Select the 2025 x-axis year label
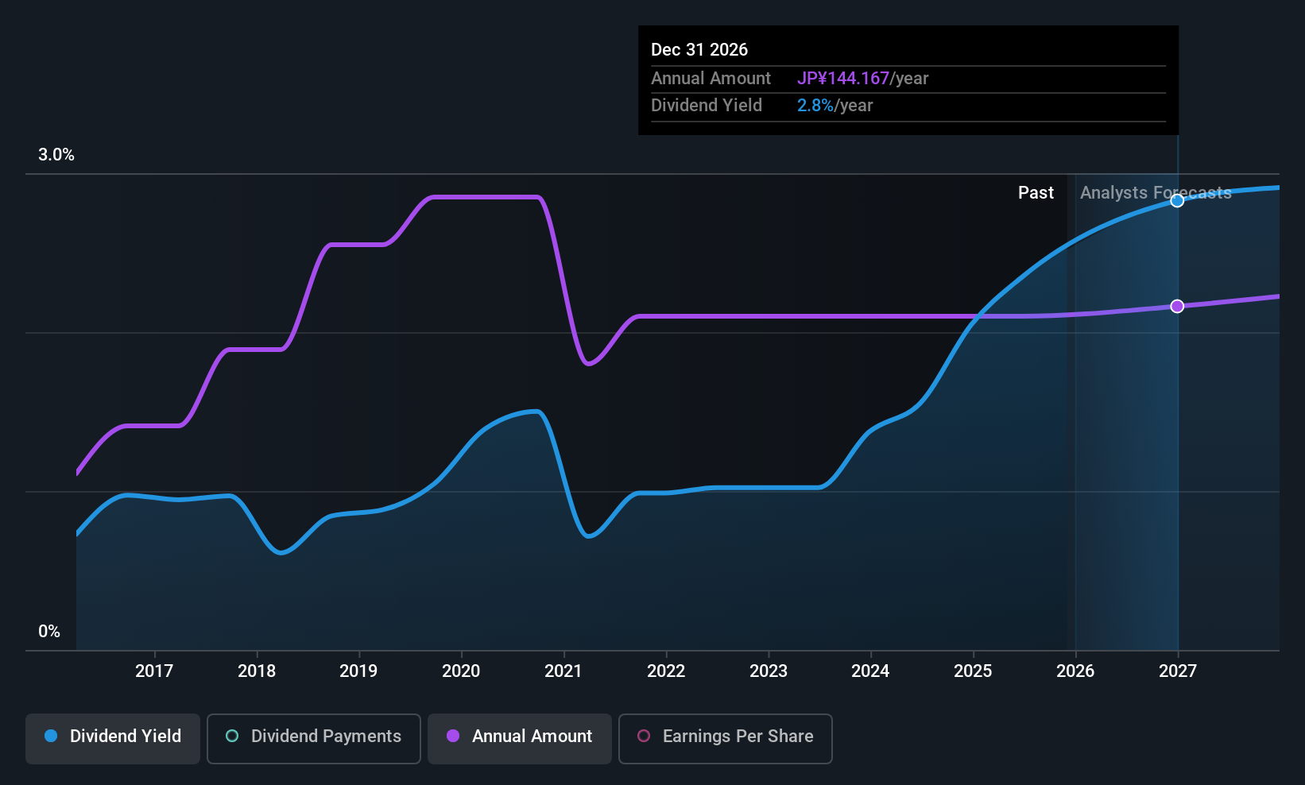The height and width of the screenshot is (785, 1305). (x=973, y=671)
